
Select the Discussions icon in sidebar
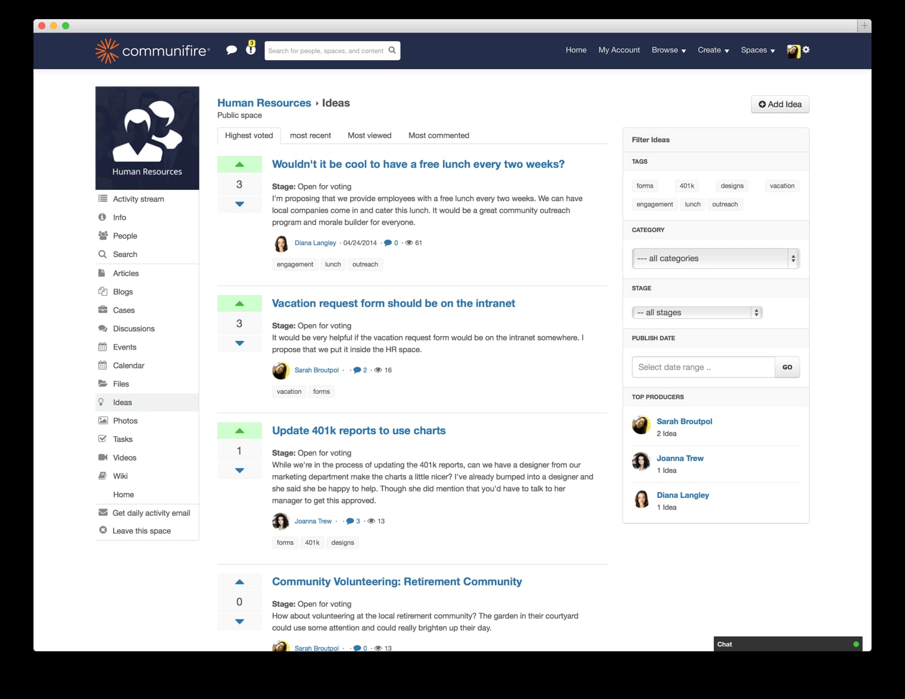[103, 328]
